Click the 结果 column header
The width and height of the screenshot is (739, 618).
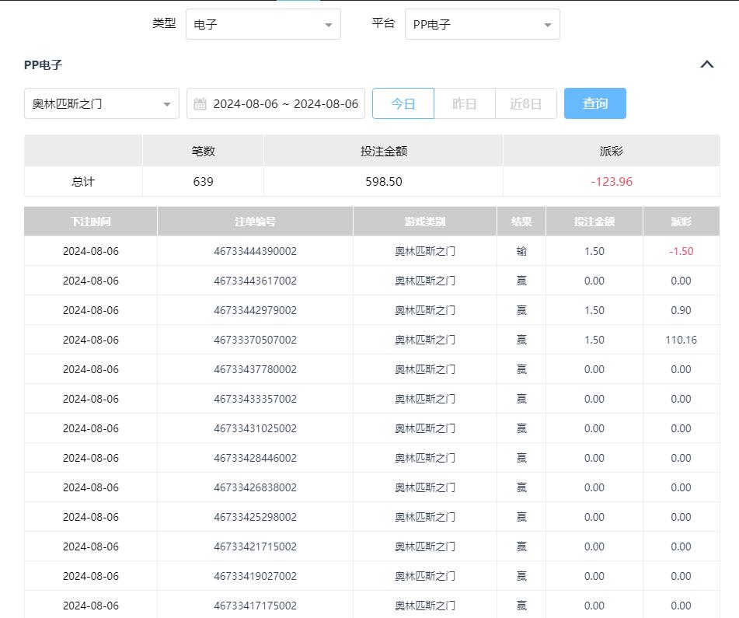521,222
